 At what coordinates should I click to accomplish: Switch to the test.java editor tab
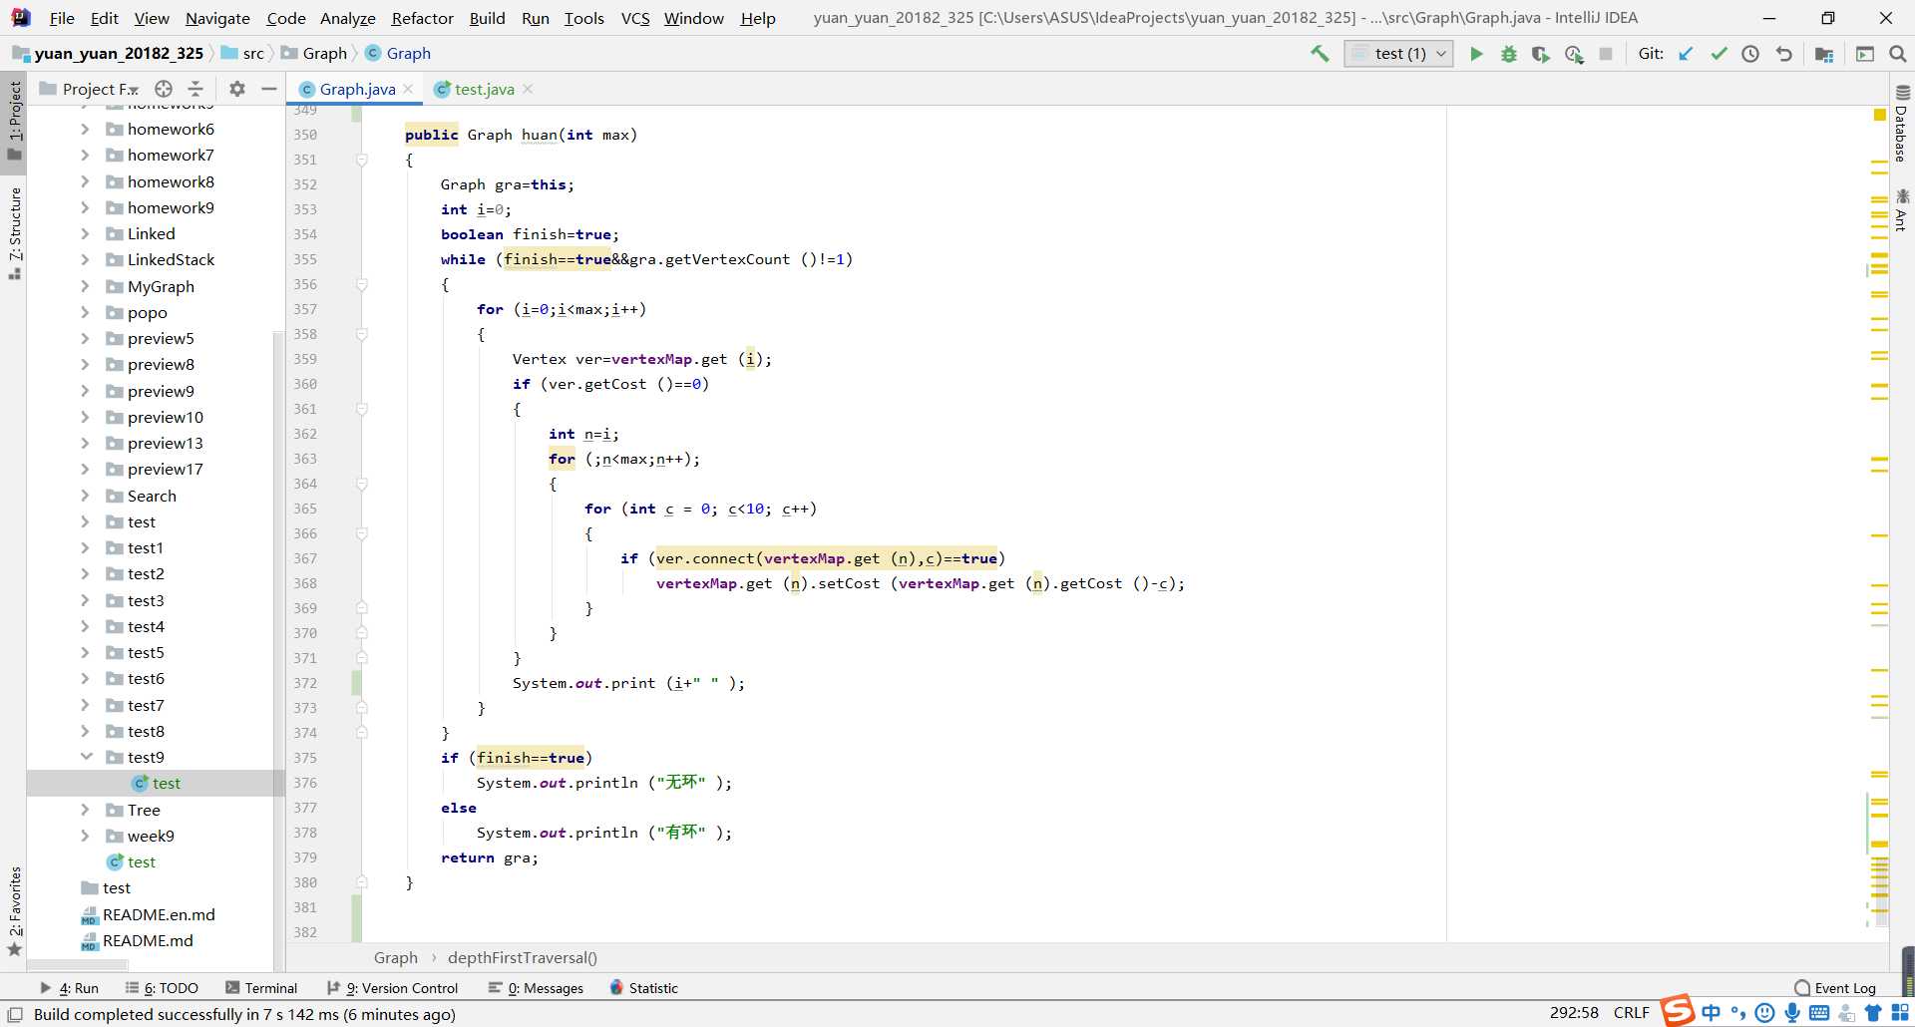pos(484,89)
